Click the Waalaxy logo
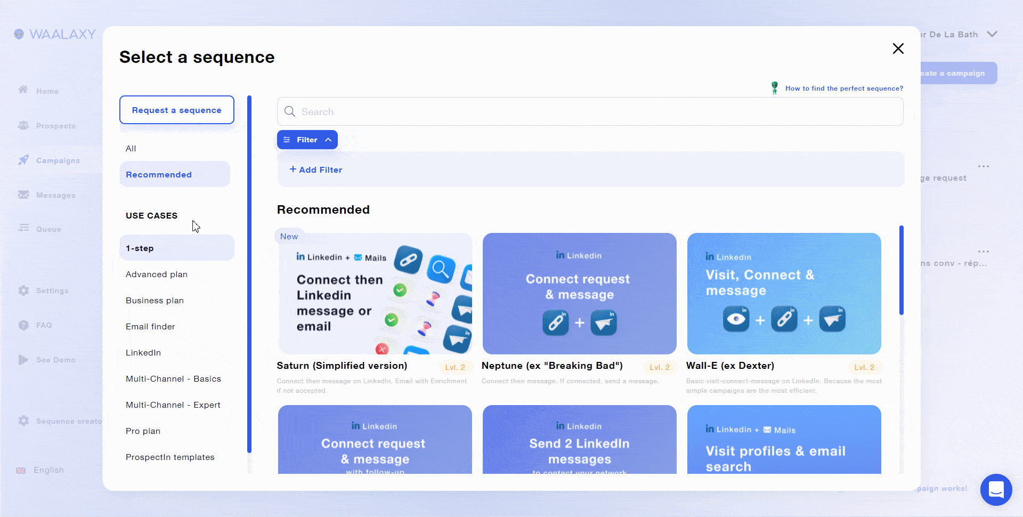1023x517 pixels. pos(55,34)
